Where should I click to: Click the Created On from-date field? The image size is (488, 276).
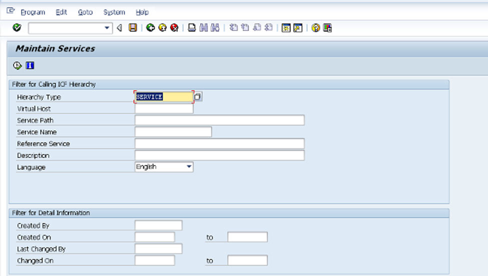tap(155, 237)
